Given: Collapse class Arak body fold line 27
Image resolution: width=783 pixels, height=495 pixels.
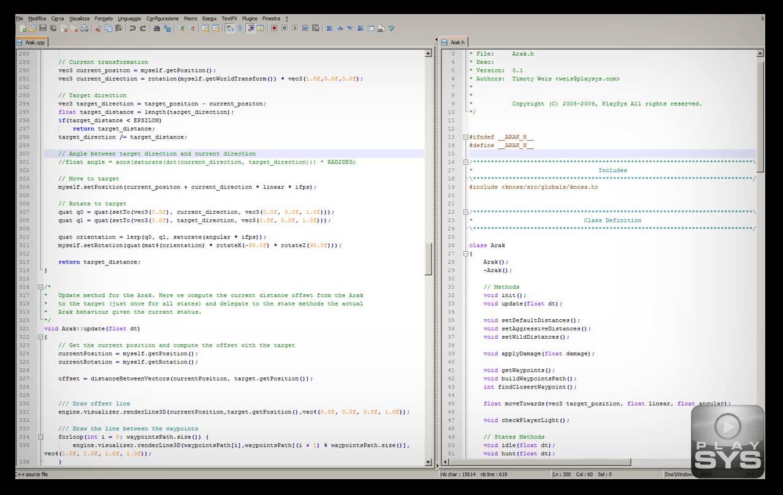Looking at the screenshot, I should tap(465, 254).
